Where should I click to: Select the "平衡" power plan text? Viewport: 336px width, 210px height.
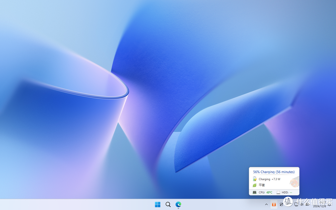pyautogui.click(x=262, y=185)
